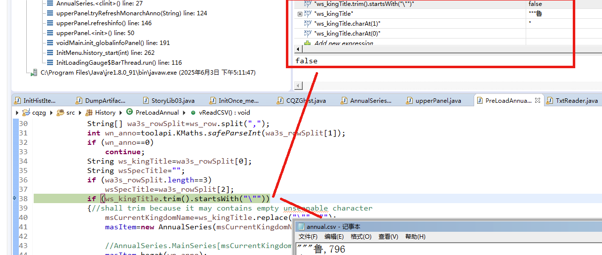Click the instruction pointer marker at line 38
The height and width of the screenshot is (255, 602).
15,199
